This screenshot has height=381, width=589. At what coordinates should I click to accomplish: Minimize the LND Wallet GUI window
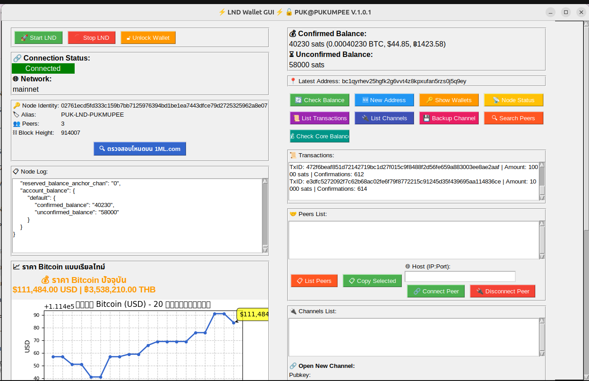[551, 12]
